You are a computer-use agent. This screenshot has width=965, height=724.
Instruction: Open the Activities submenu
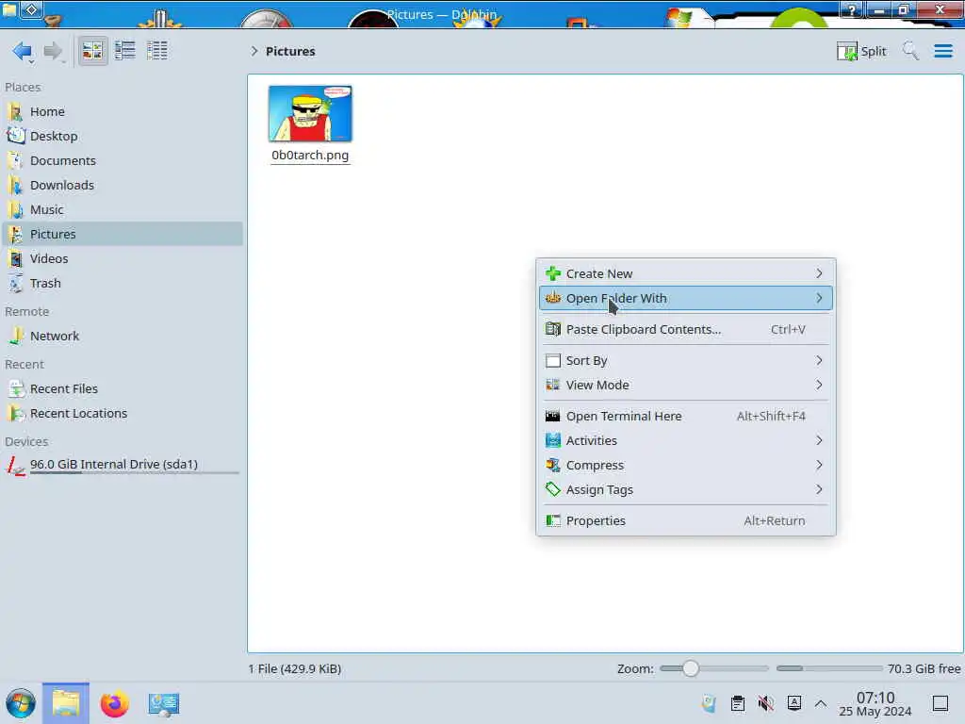686,440
